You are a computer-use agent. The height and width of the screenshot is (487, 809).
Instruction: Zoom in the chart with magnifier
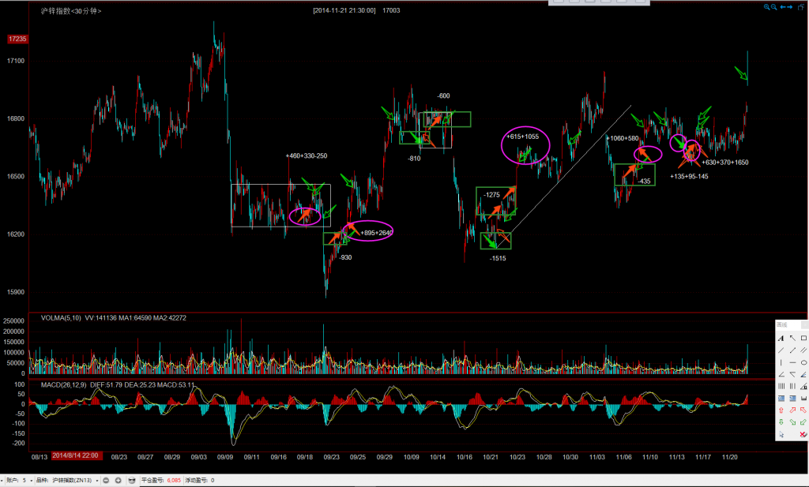[766, 7]
